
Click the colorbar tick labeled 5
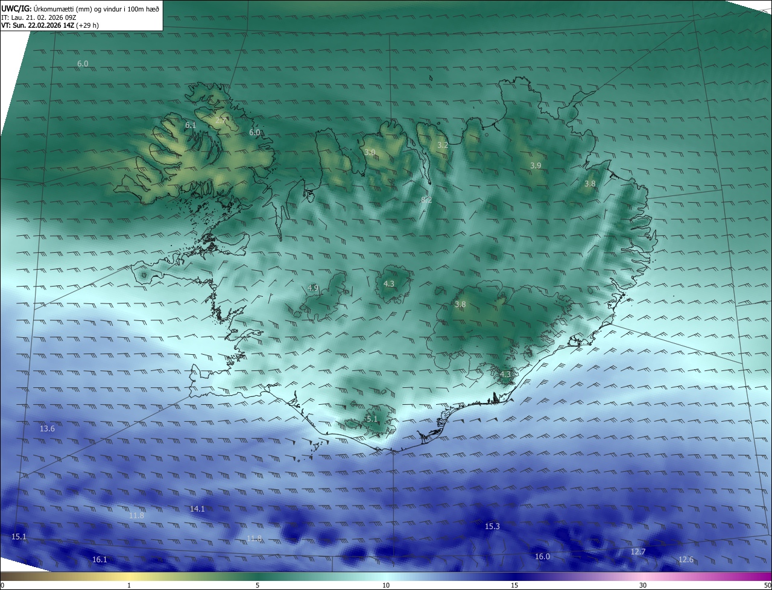coord(258,585)
